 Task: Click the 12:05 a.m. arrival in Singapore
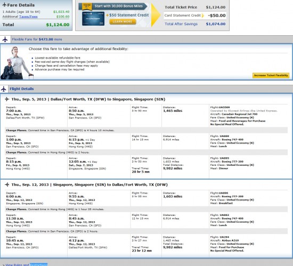click(78, 162)
